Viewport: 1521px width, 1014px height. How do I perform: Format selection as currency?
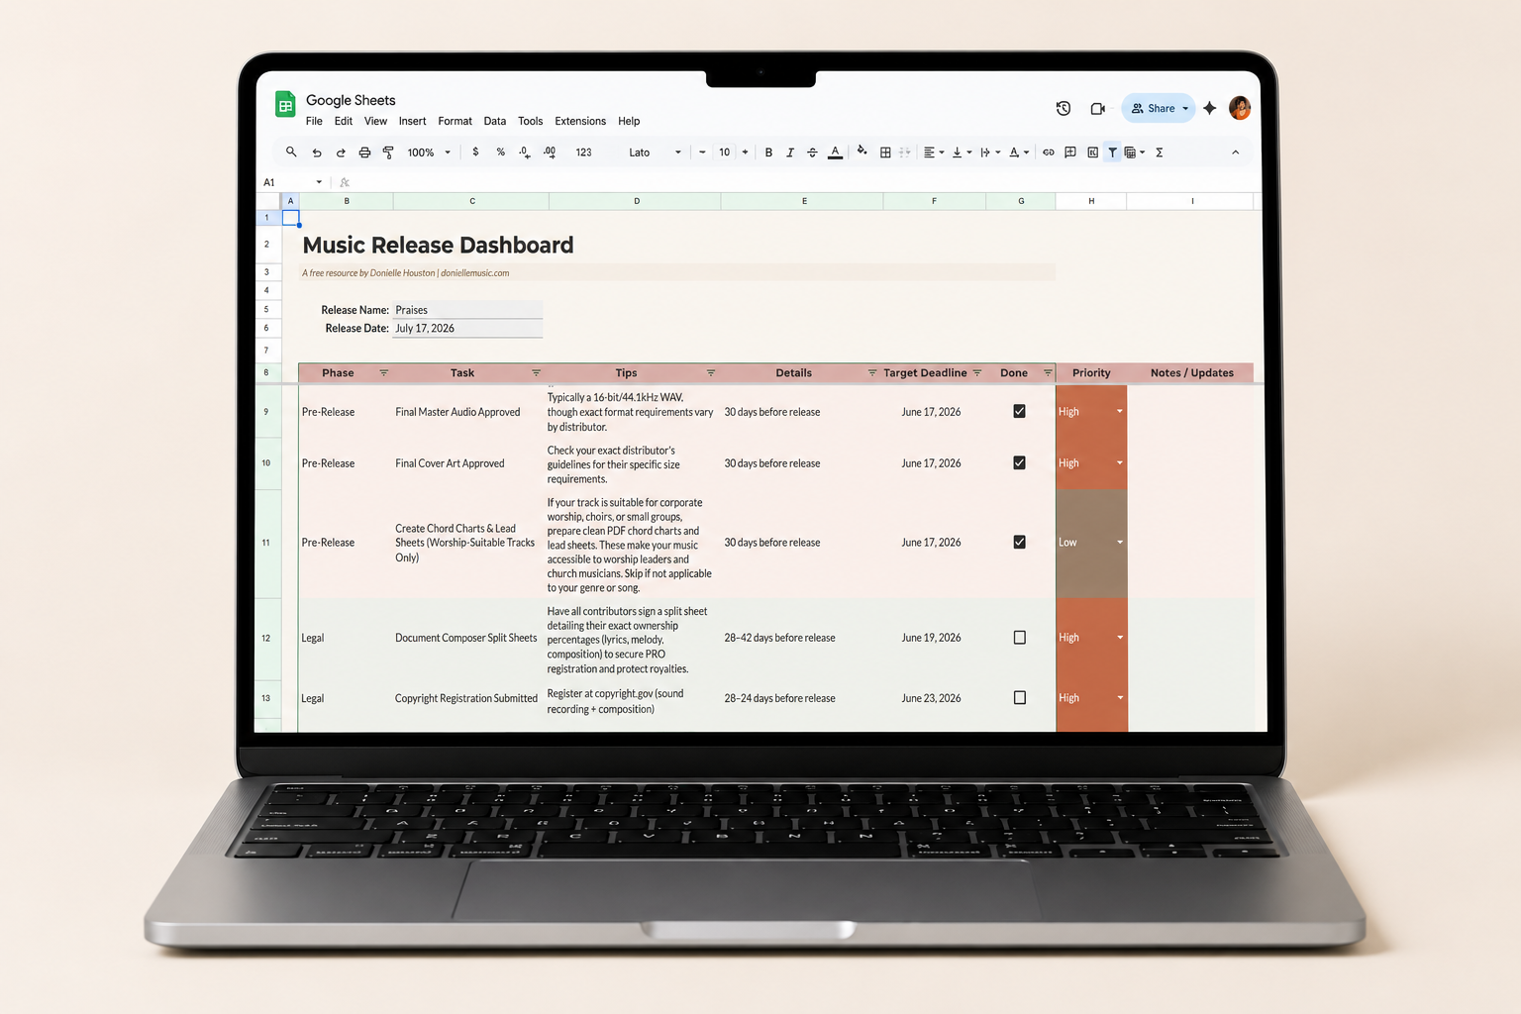475,152
